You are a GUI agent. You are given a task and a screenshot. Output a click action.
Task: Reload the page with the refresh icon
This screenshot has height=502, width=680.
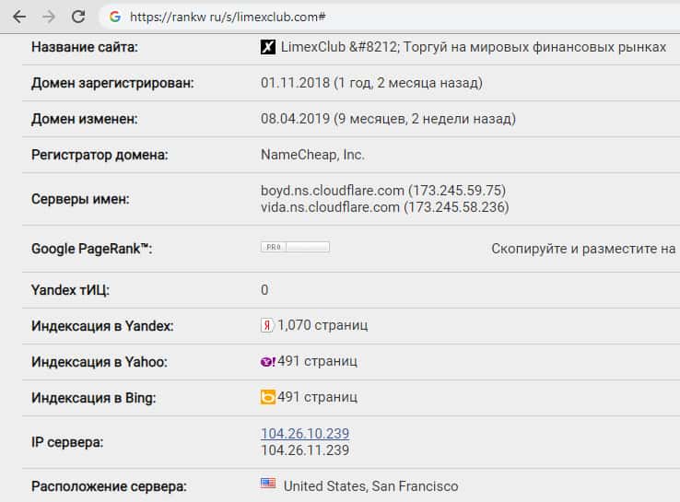(78, 17)
